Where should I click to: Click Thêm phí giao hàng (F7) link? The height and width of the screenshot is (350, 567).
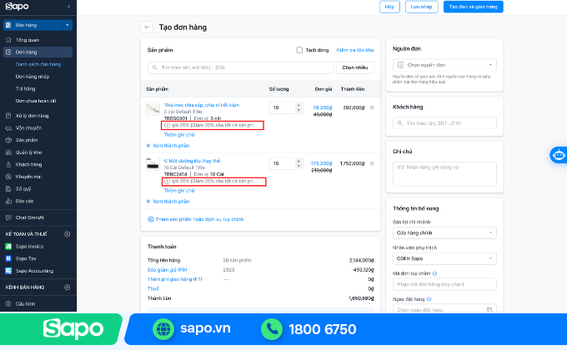[x=174, y=279]
